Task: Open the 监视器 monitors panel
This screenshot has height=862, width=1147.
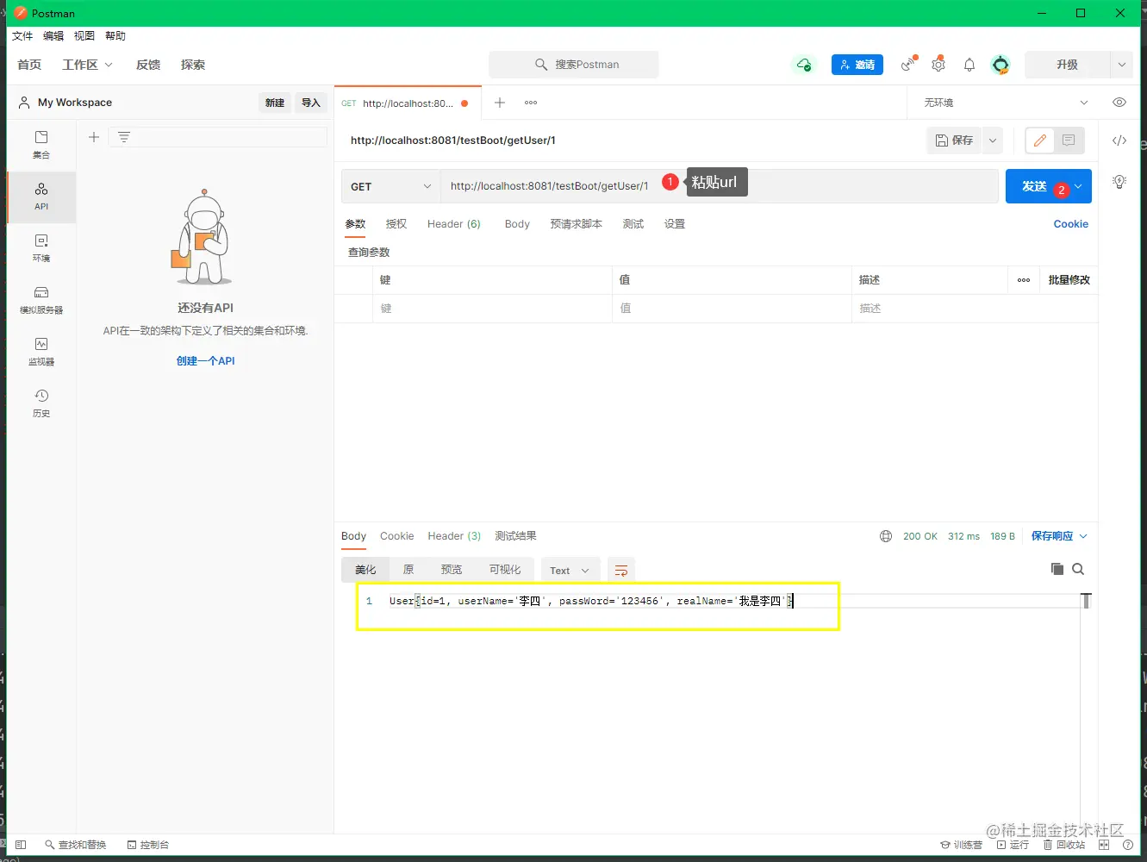Action: (x=41, y=352)
